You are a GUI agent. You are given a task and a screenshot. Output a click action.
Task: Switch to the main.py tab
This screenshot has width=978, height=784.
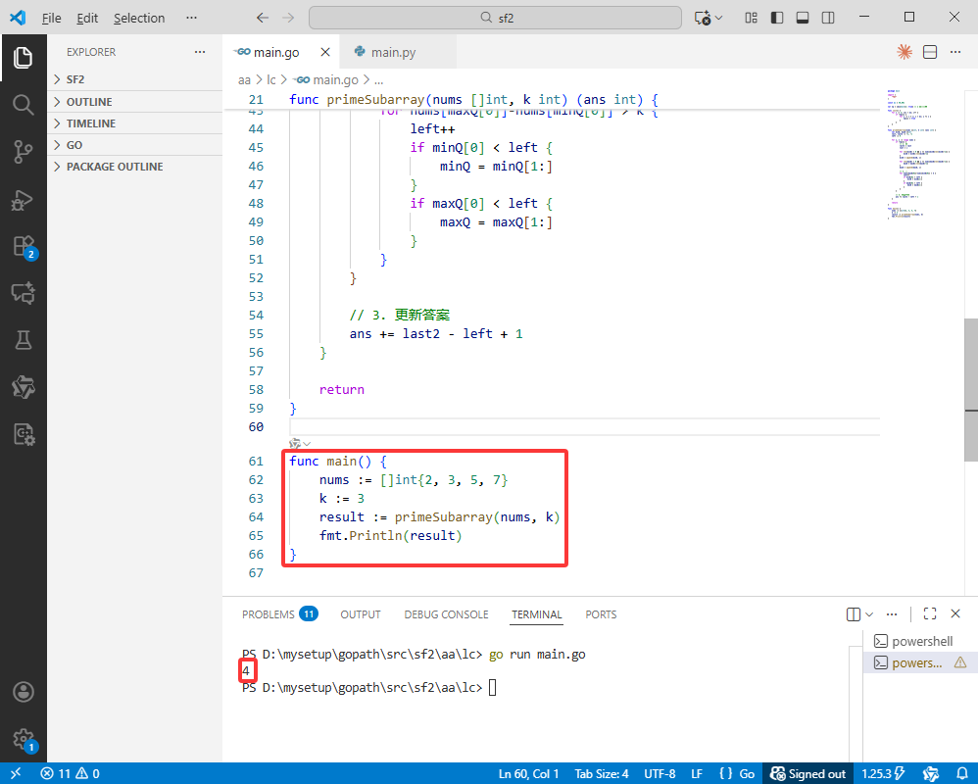click(x=398, y=52)
